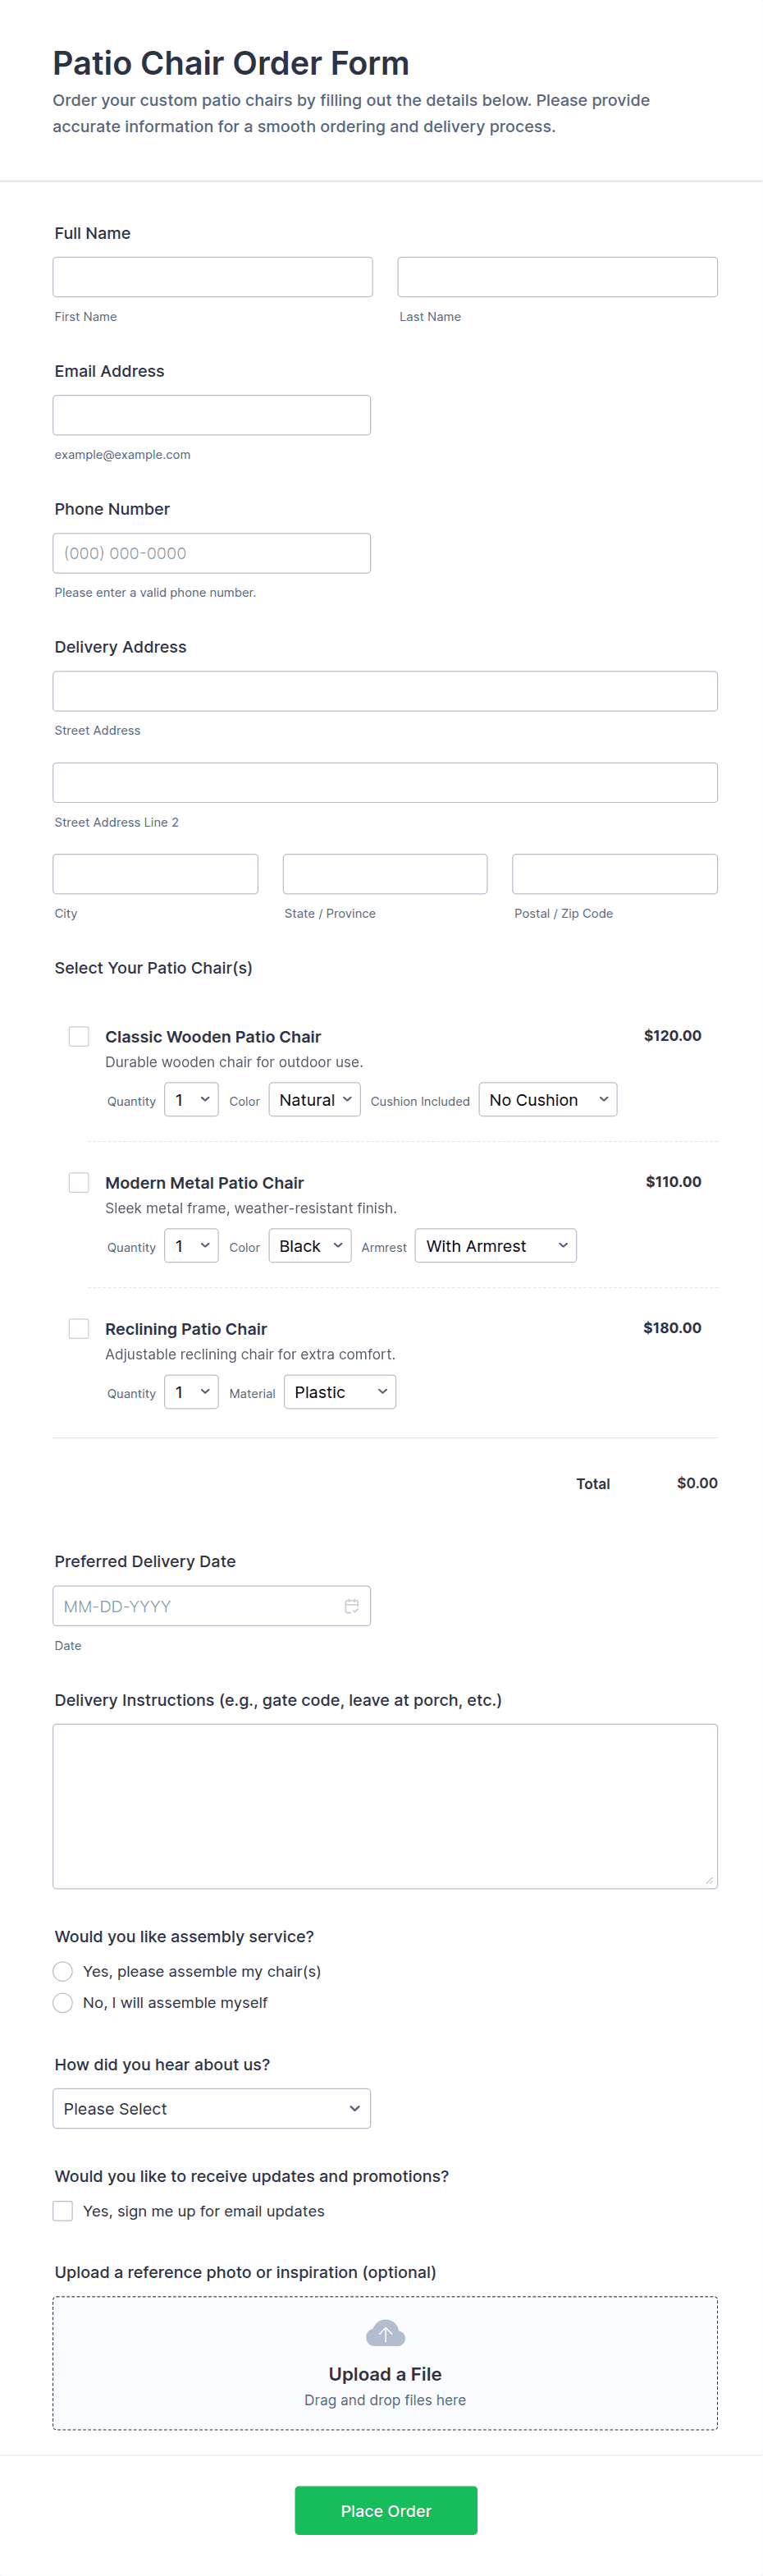Image resolution: width=763 pixels, height=2576 pixels.
Task: Select 'No, I will assemble myself'
Action: tap(63, 2002)
